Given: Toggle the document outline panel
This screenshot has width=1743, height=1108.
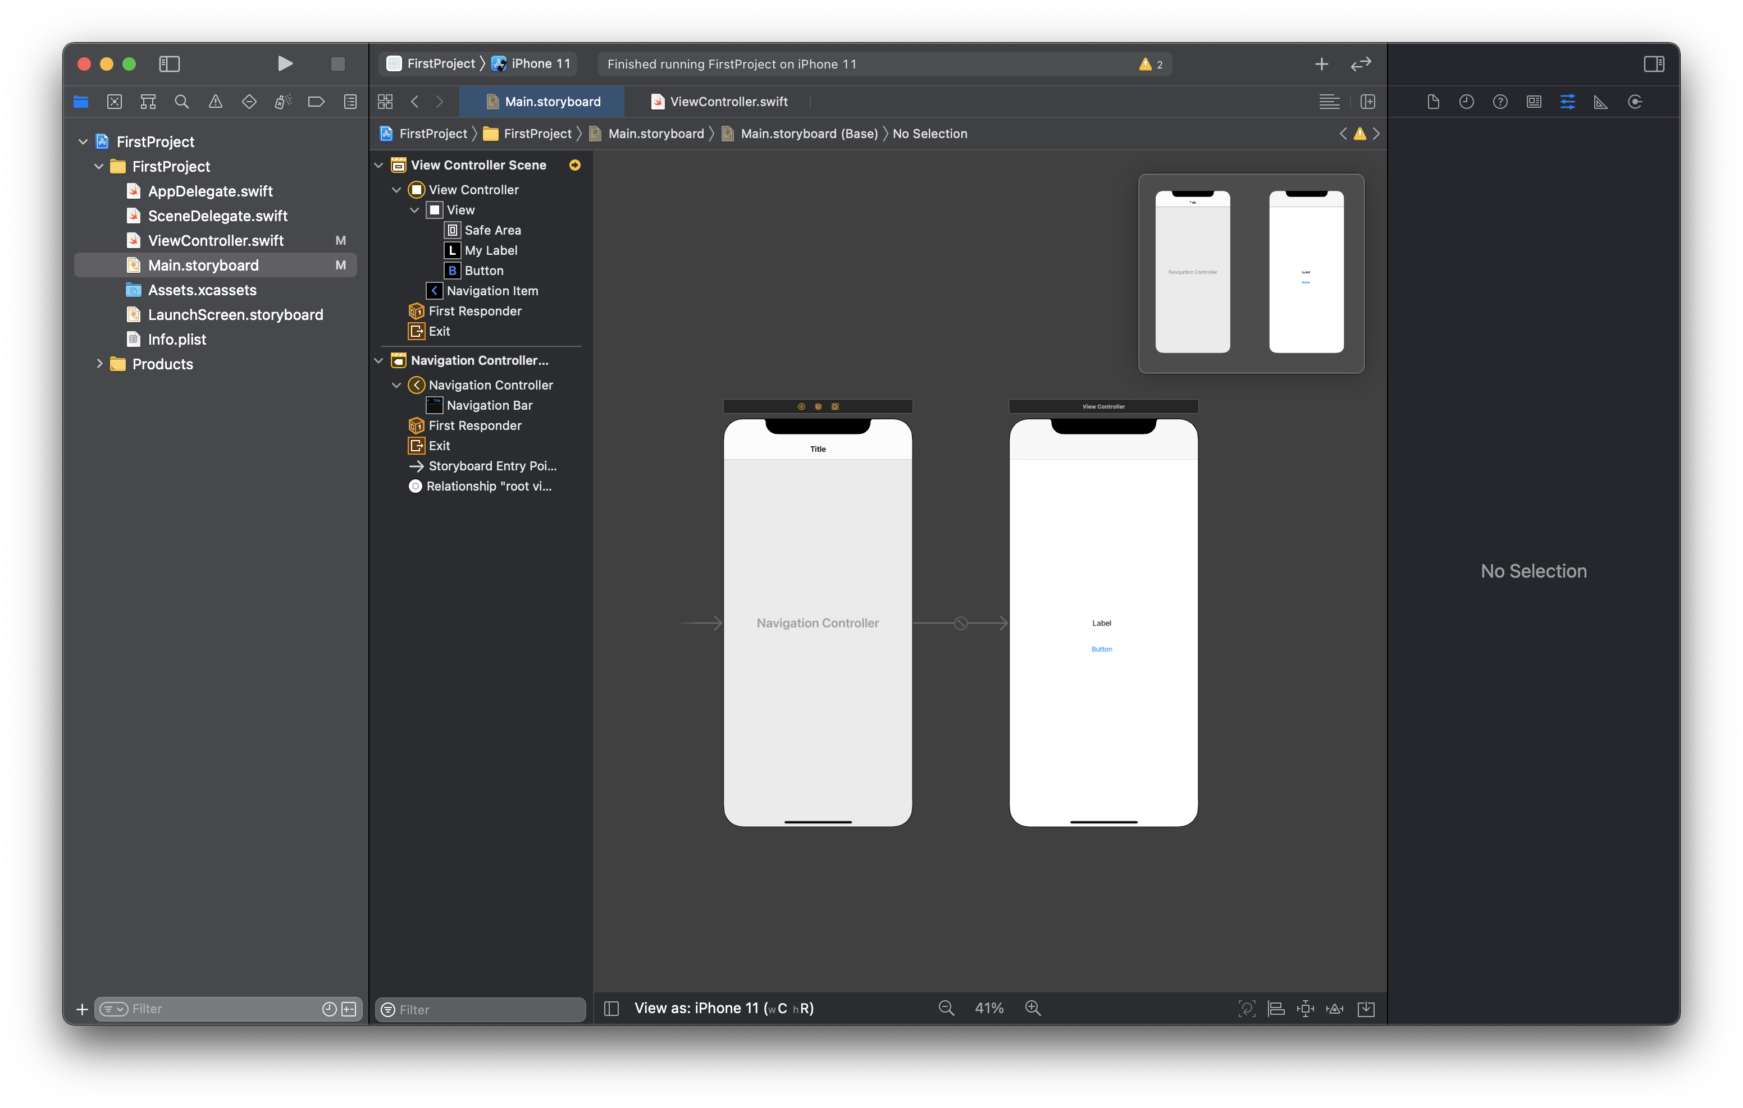Looking at the screenshot, I should (x=611, y=1008).
